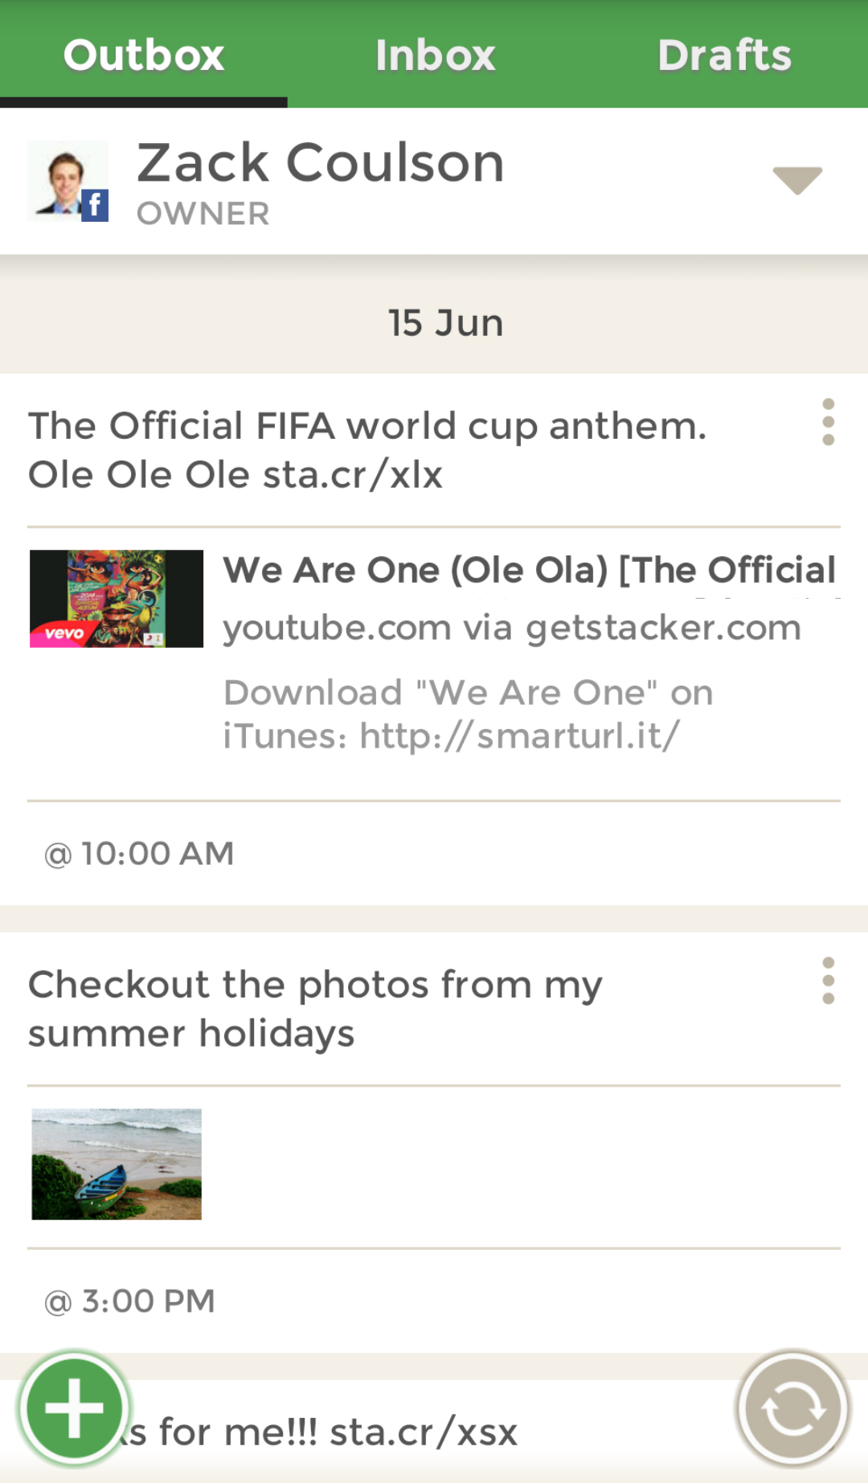Tap the circular refresh sync button
The height and width of the screenshot is (1483, 868).
[x=792, y=1407]
